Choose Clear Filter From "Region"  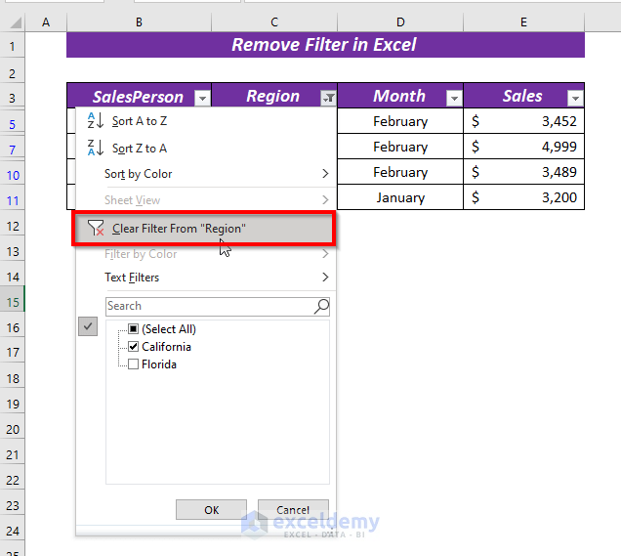(x=204, y=229)
